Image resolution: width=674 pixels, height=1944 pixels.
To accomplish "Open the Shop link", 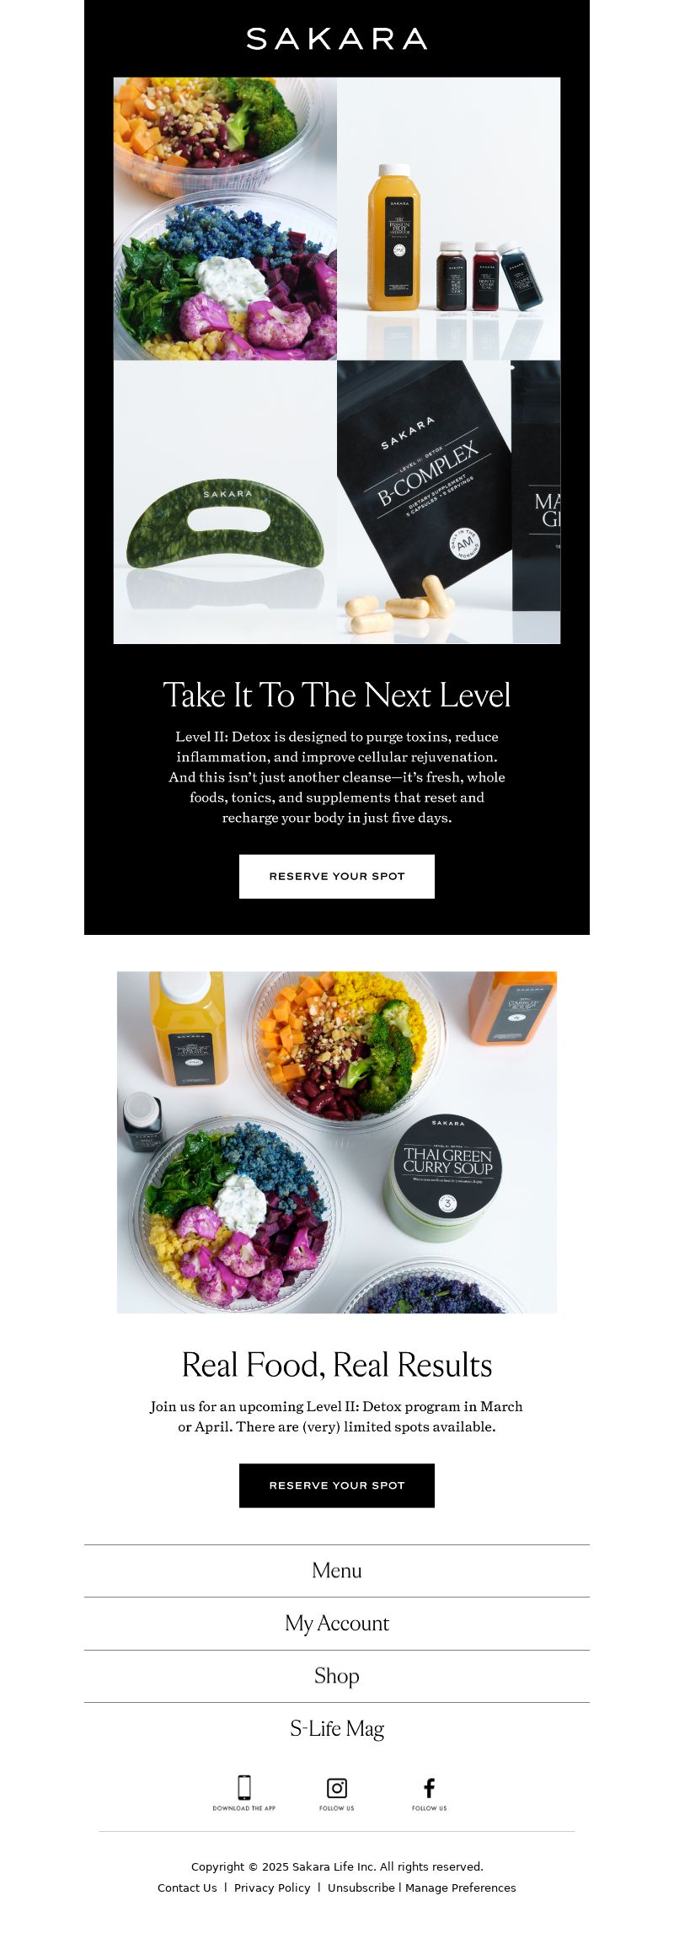I will [337, 1676].
